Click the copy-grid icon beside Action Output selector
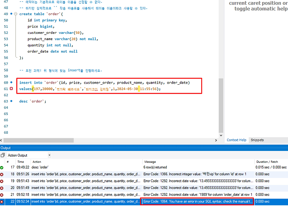 [2, 155]
